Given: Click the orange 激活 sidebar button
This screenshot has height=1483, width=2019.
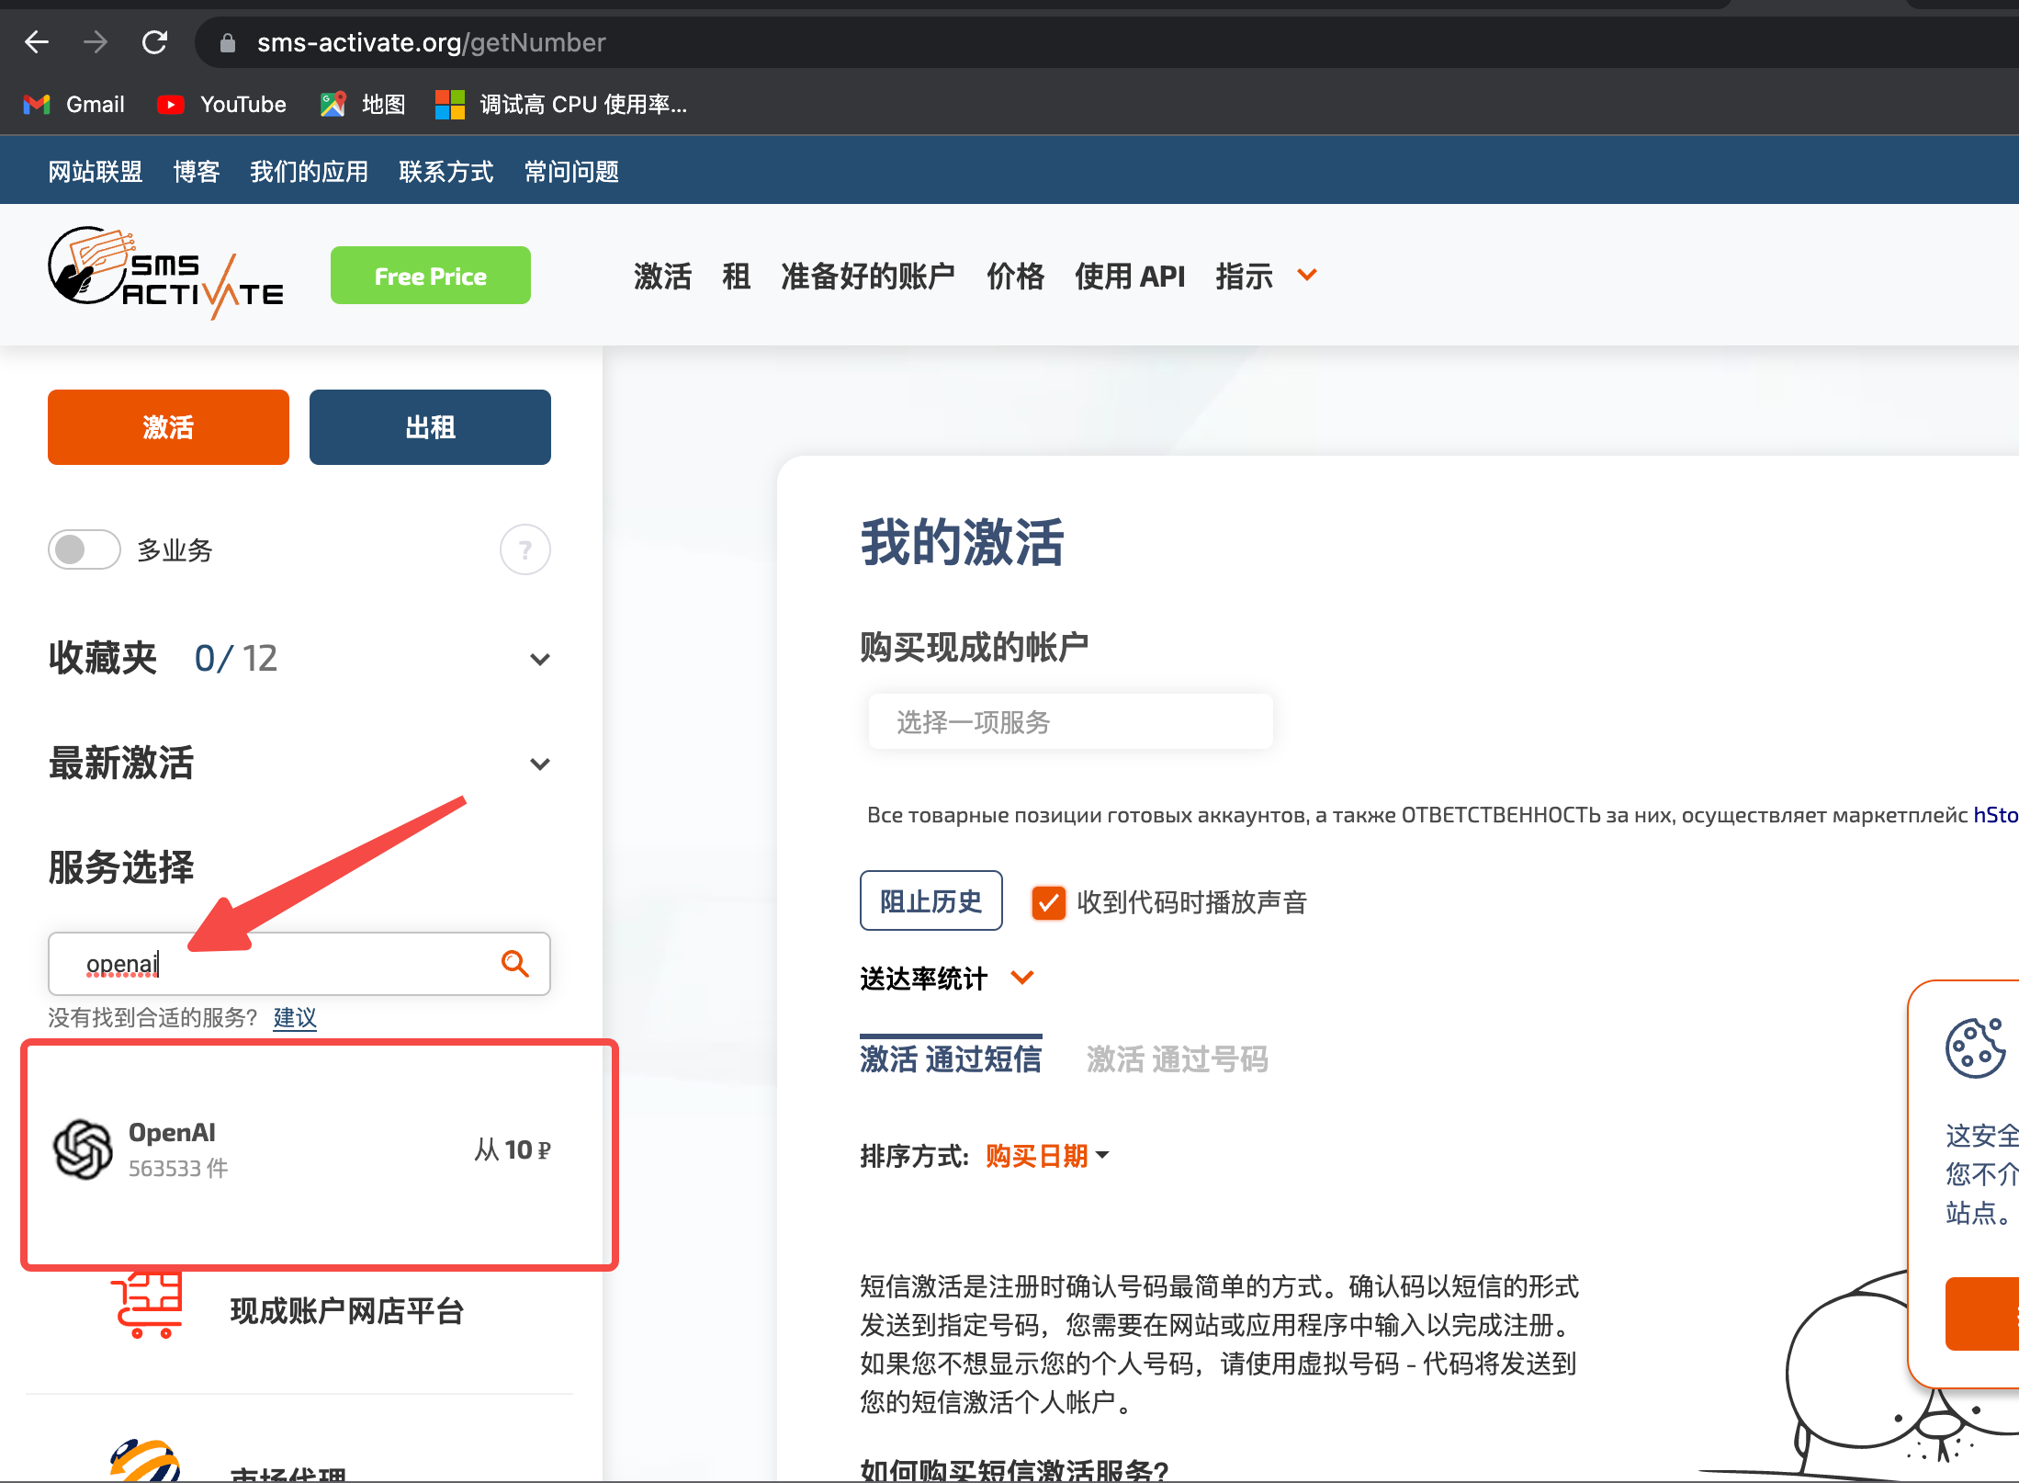Looking at the screenshot, I should 168,427.
